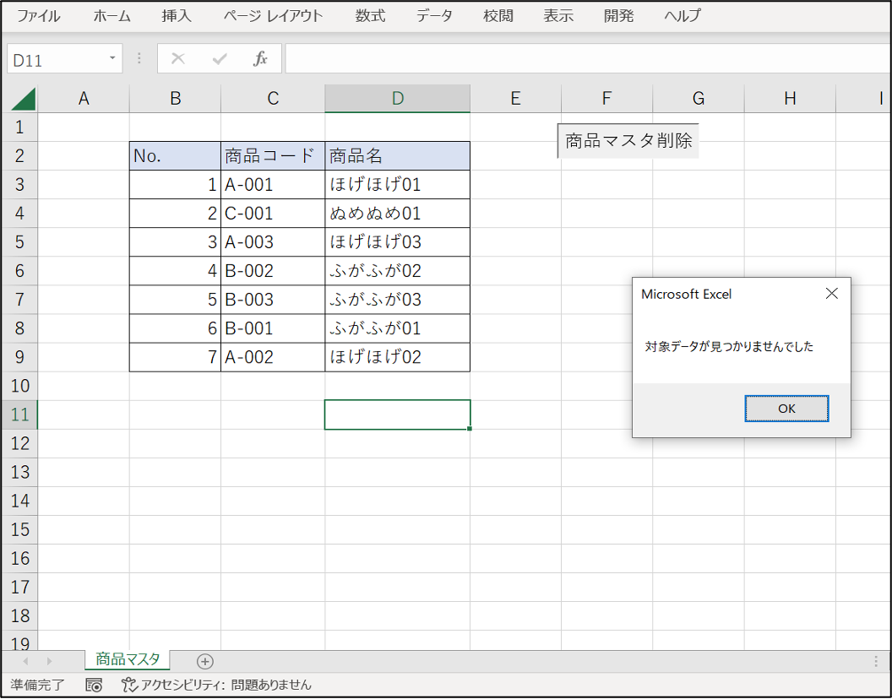This screenshot has width=892, height=699.
Task: Open the 数式 ribbon tab
Action: point(370,16)
